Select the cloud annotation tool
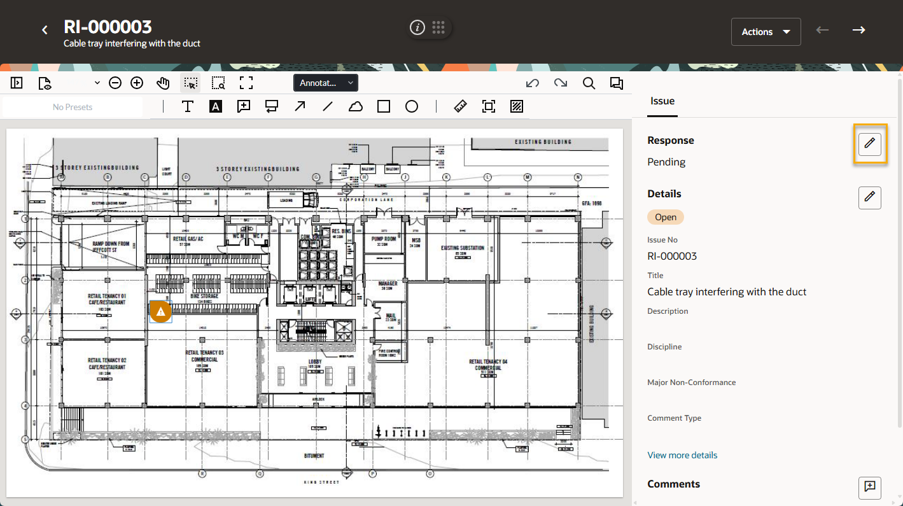Image resolution: width=903 pixels, height=506 pixels. pos(356,107)
